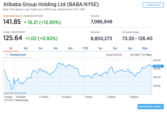Select the 6m range tab

coord(70,48)
